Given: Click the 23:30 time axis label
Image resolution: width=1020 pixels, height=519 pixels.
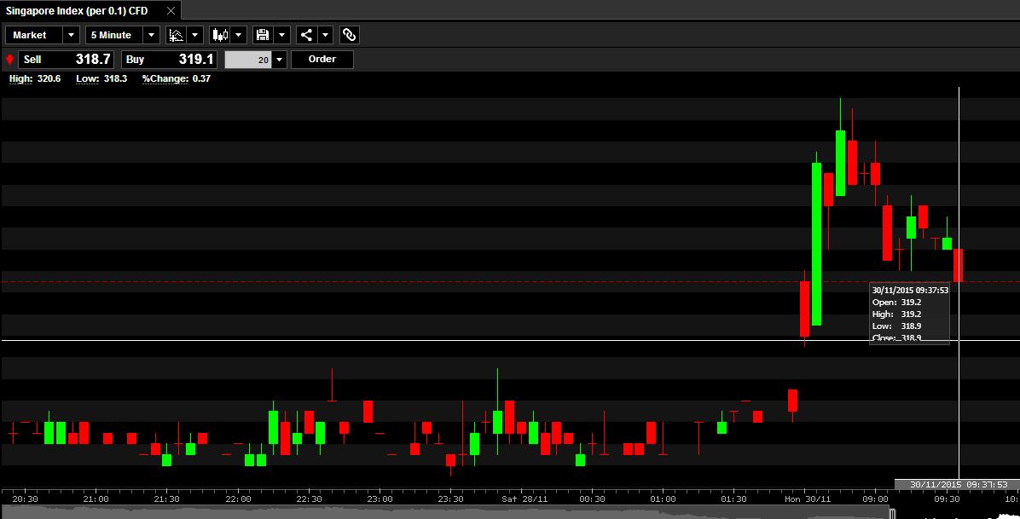Looking at the screenshot, I should (x=450, y=499).
